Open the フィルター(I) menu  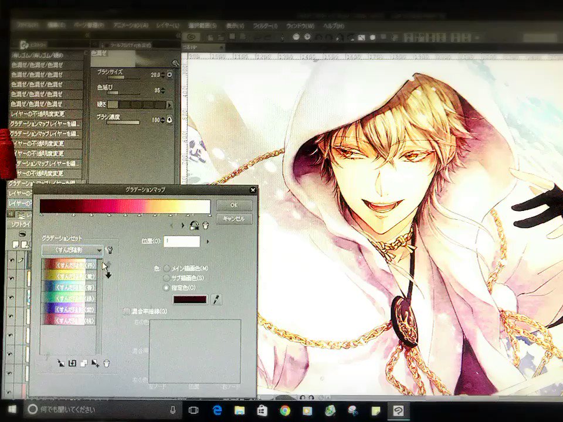[265, 26]
